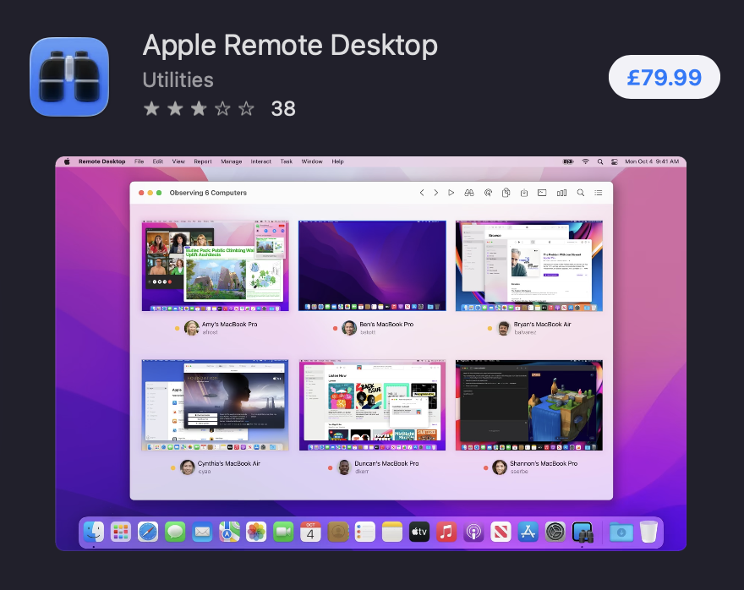This screenshot has height=590, width=744.
Task: Open the Window menu
Action: (x=312, y=161)
